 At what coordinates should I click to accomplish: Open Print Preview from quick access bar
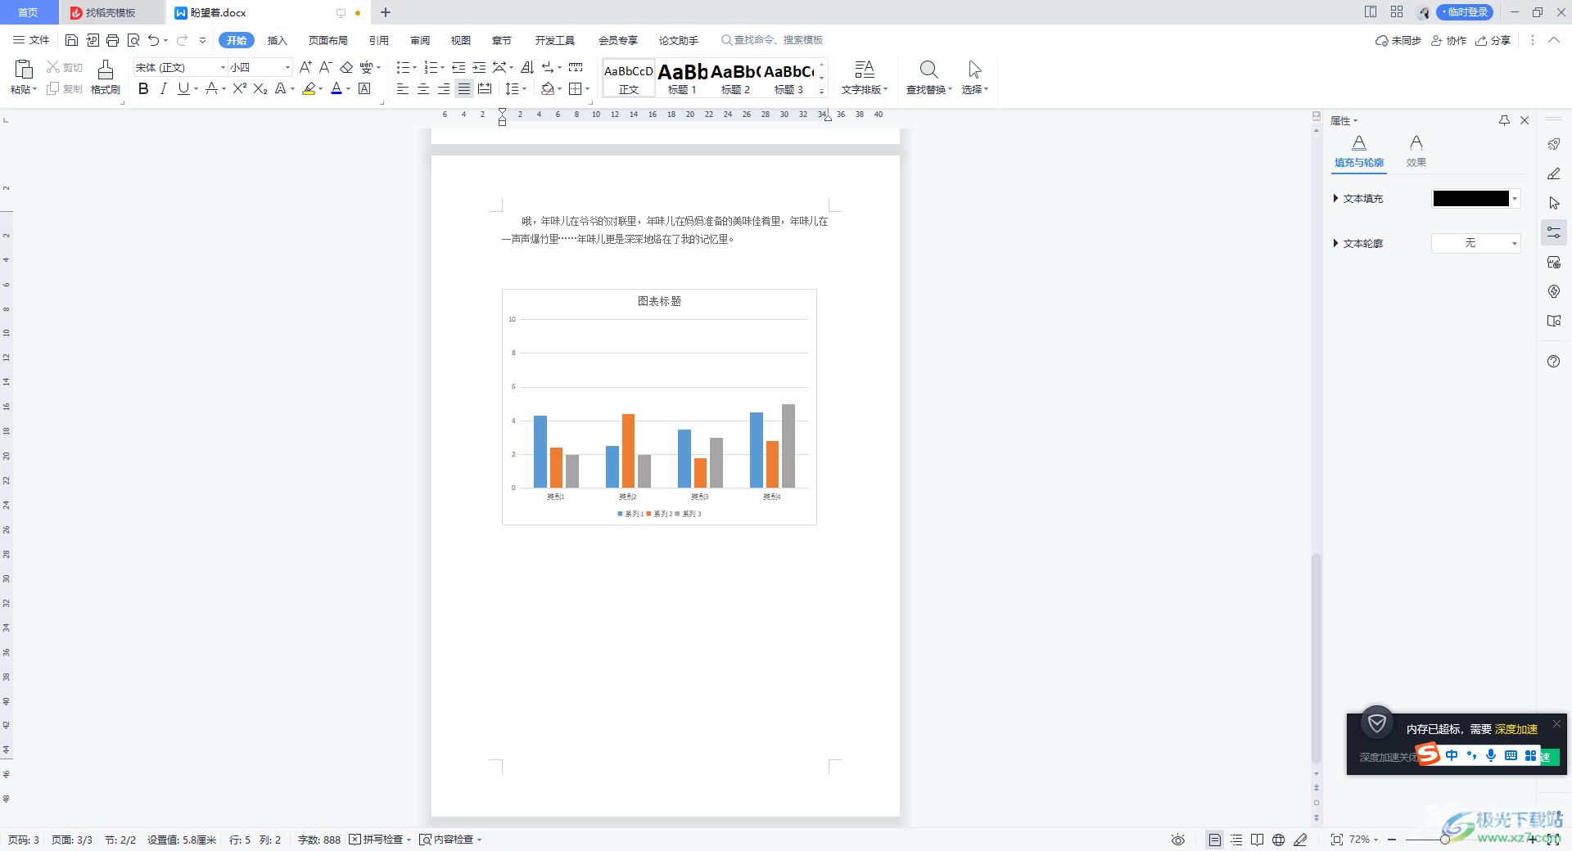click(133, 40)
